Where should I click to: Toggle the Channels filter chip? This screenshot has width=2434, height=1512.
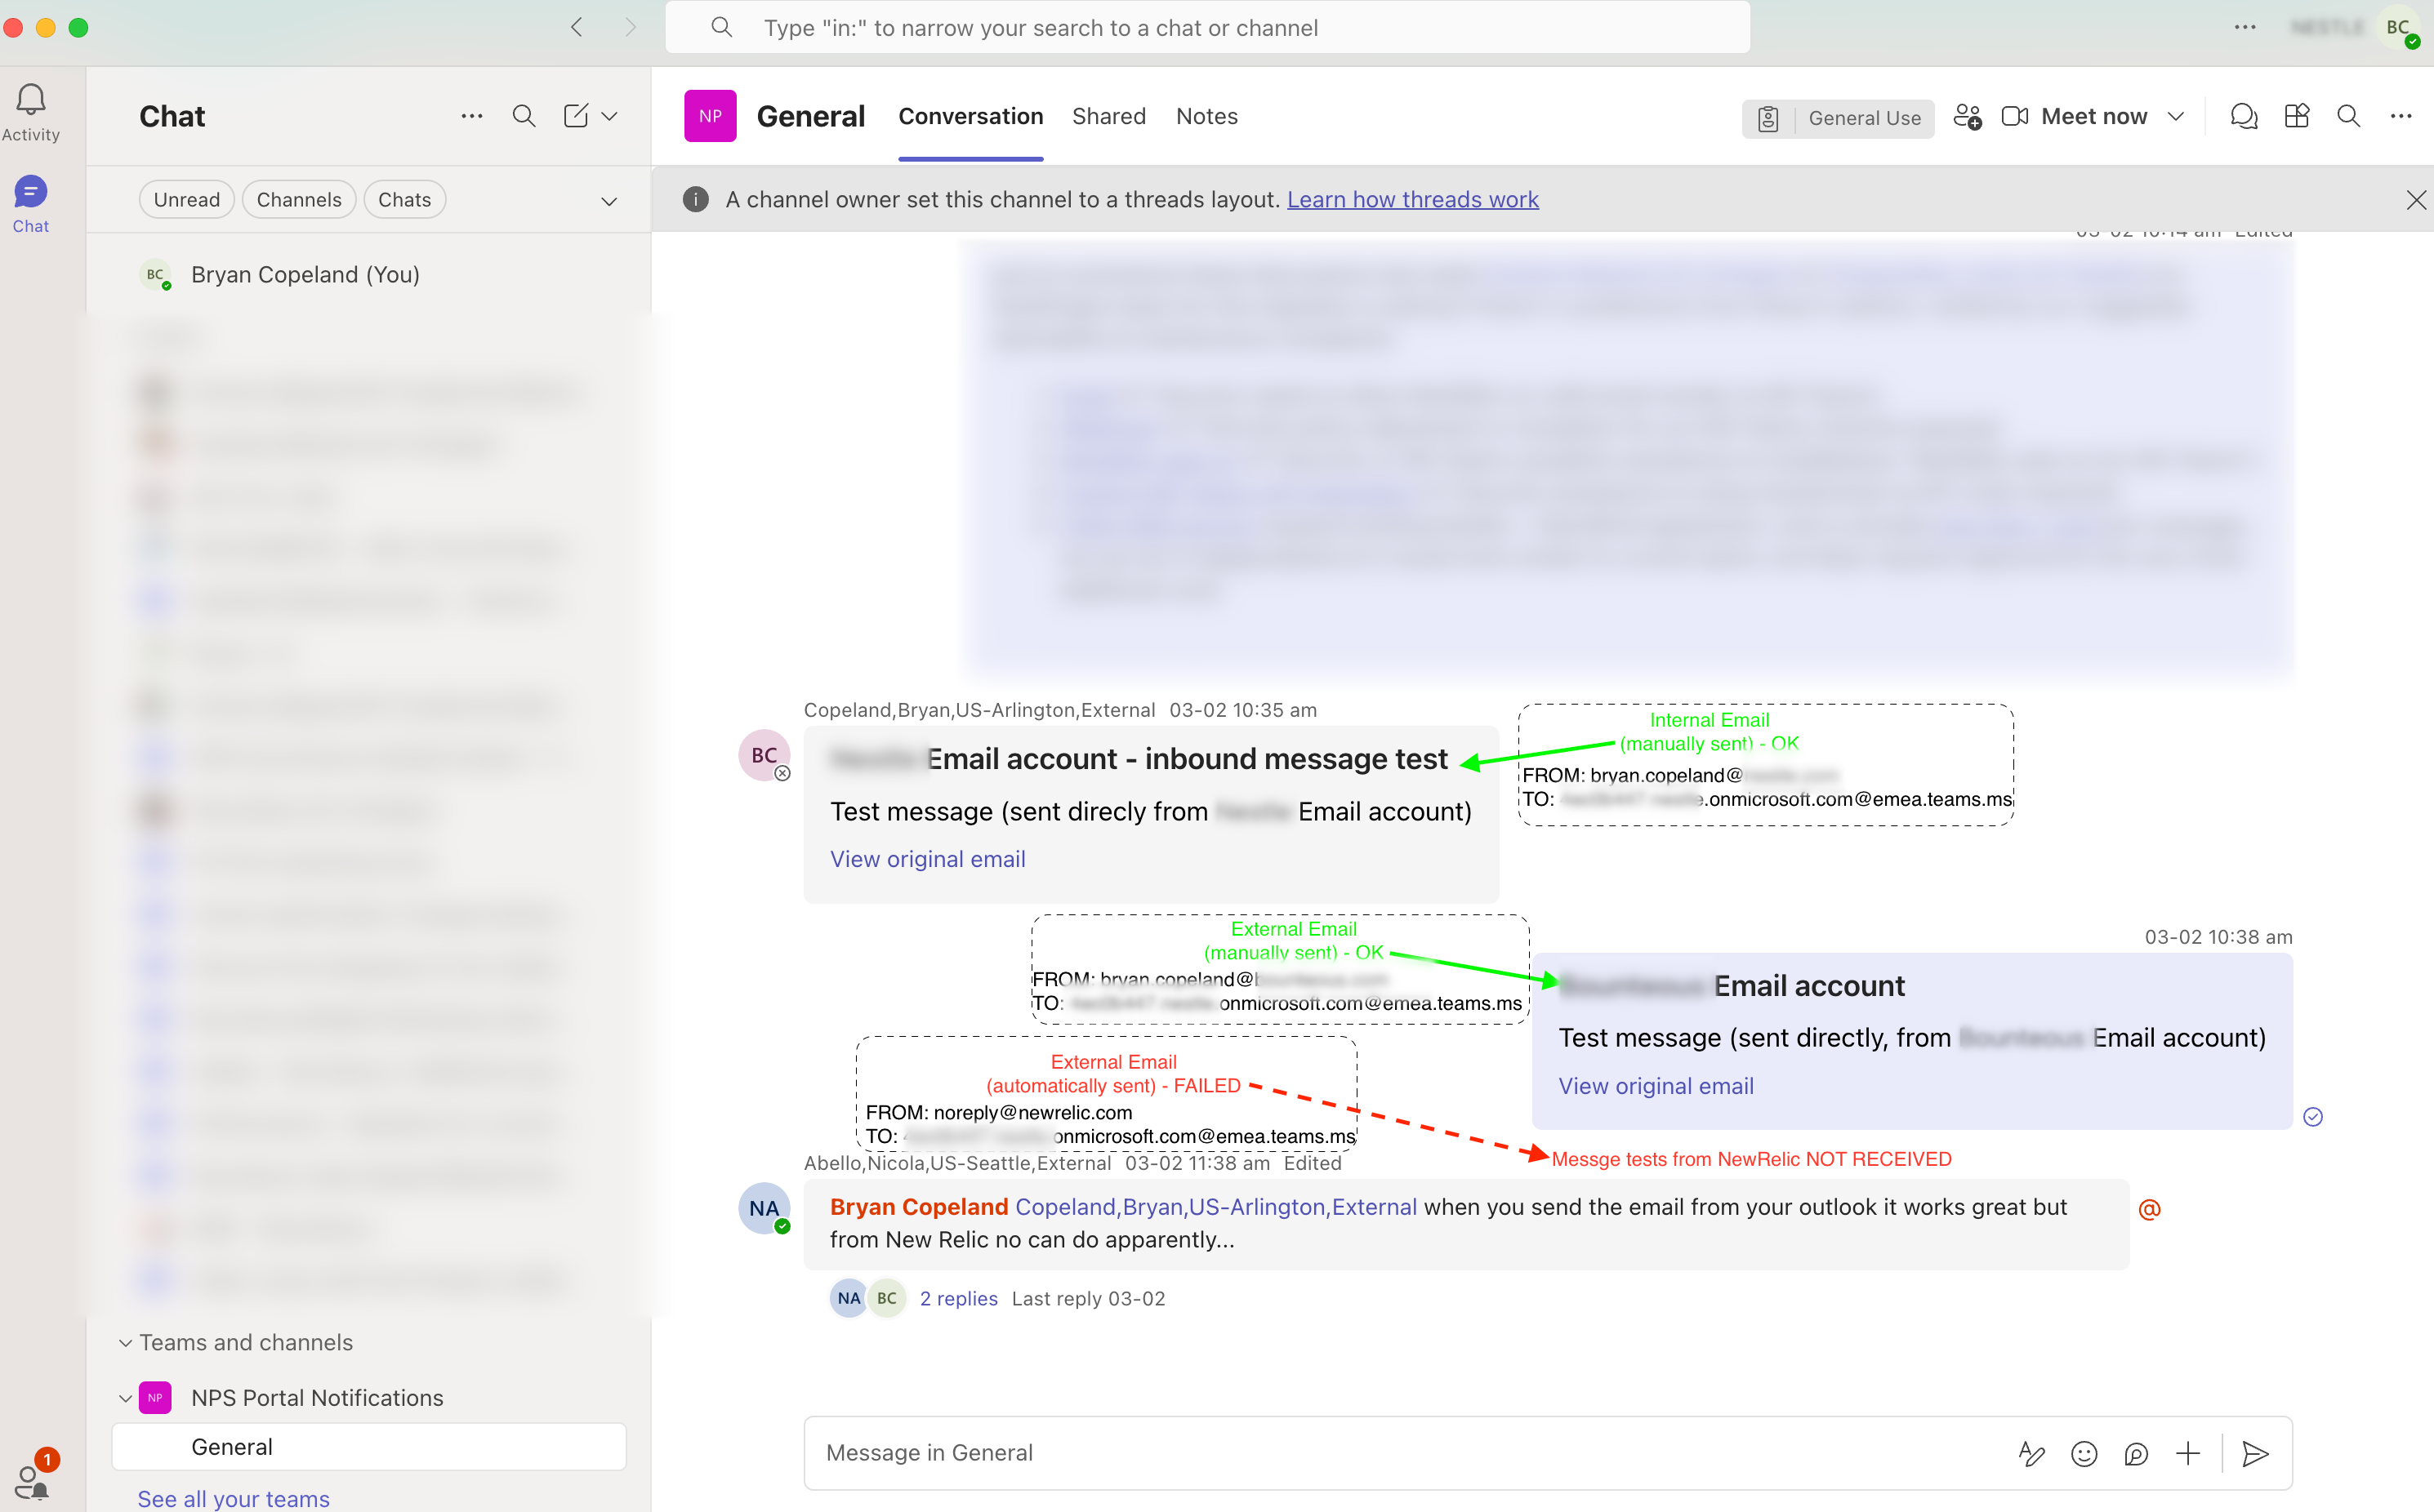click(299, 200)
